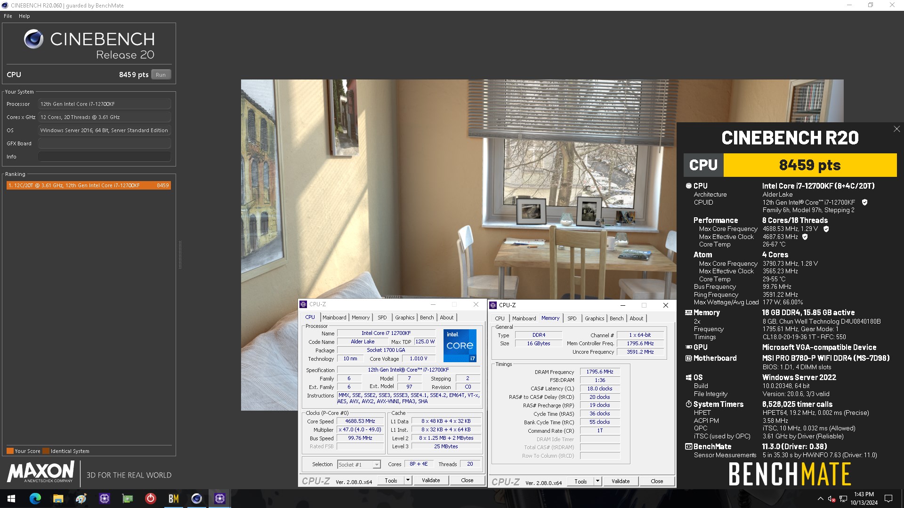This screenshot has height=508, width=904.
Task: Switch to BenchMate via BM taskbar icon
Action: pyautogui.click(x=173, y=499)
